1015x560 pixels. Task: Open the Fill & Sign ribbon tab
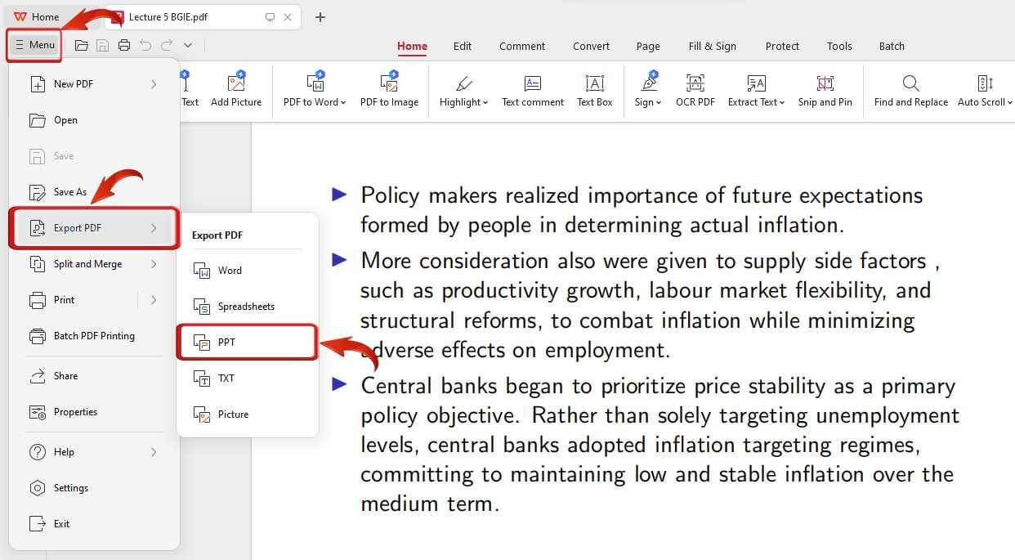pos(713,46)
